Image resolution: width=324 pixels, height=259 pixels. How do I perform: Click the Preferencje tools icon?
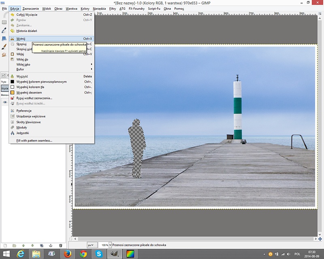click(x=13, y=110)
